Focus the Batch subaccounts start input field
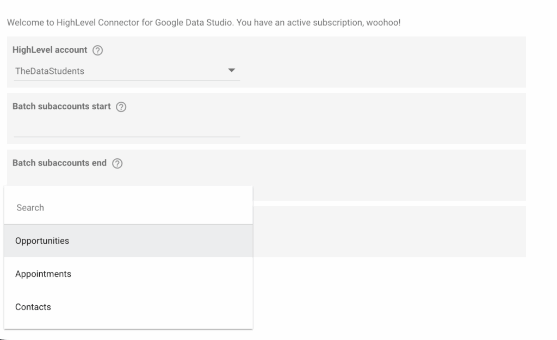The image size is (557, 340). (126, 128)
